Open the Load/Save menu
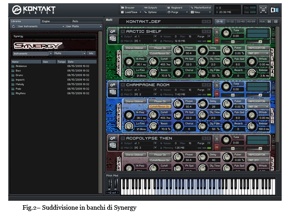The width and height of the screenshot is (288, 216). 131,12
